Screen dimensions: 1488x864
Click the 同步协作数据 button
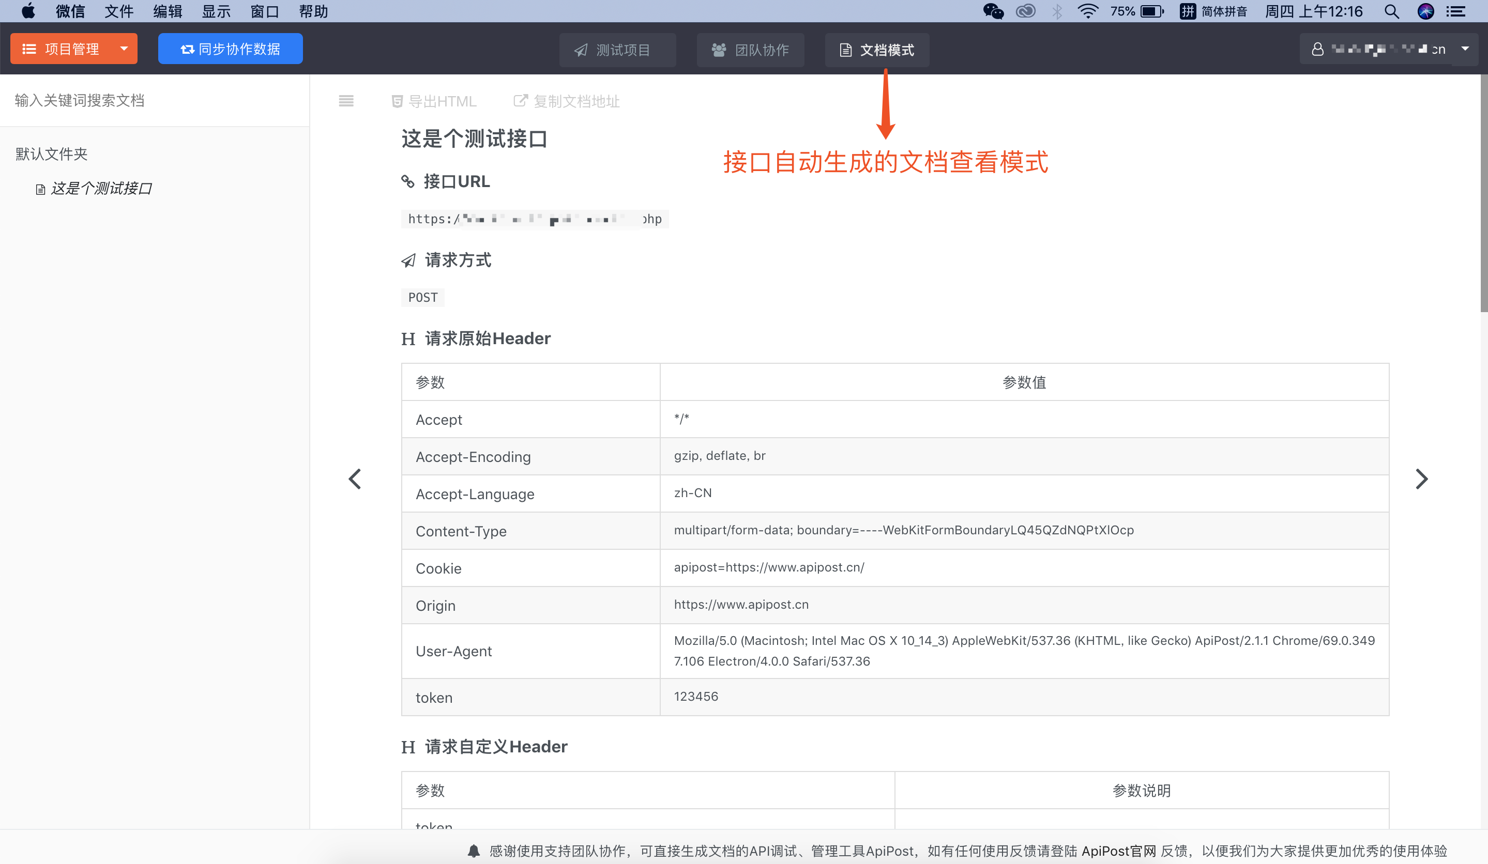pos(230,49)
